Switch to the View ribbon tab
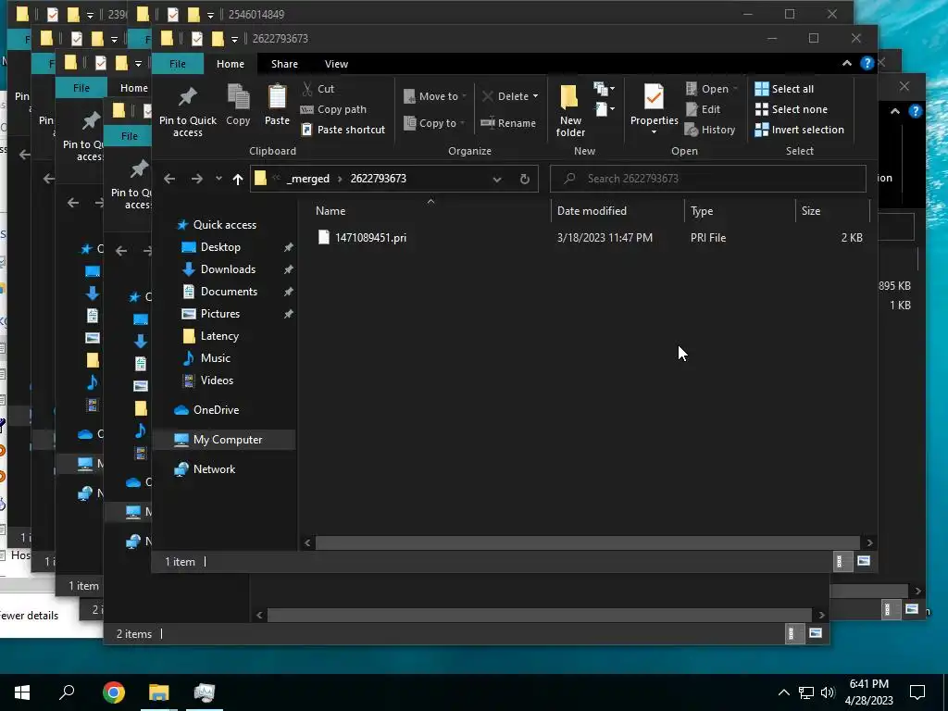The width and height of the screenshot is (948, 711). [x=336, y=64]
